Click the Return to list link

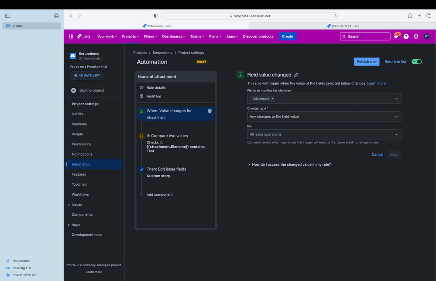point(395,61)
